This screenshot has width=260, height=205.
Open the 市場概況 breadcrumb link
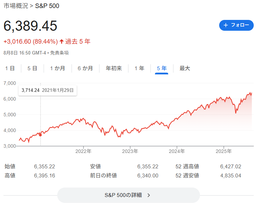[x=16, y=6]
